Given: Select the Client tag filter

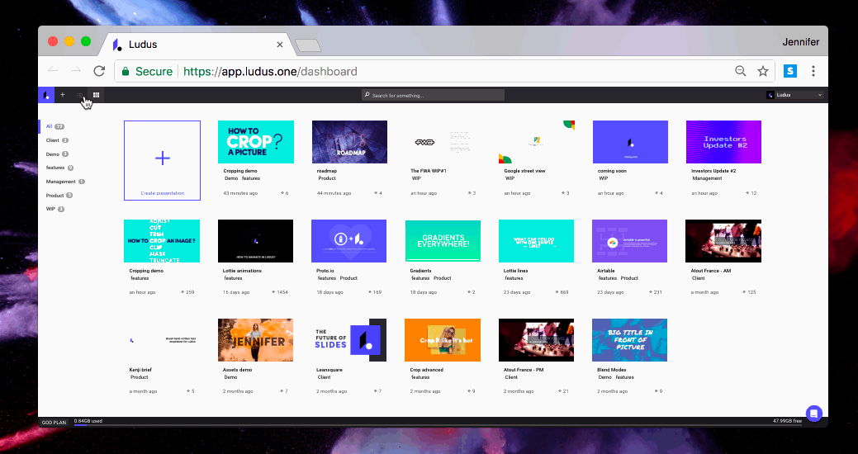Looking at the screenshot, I should (x=53, y=140).
